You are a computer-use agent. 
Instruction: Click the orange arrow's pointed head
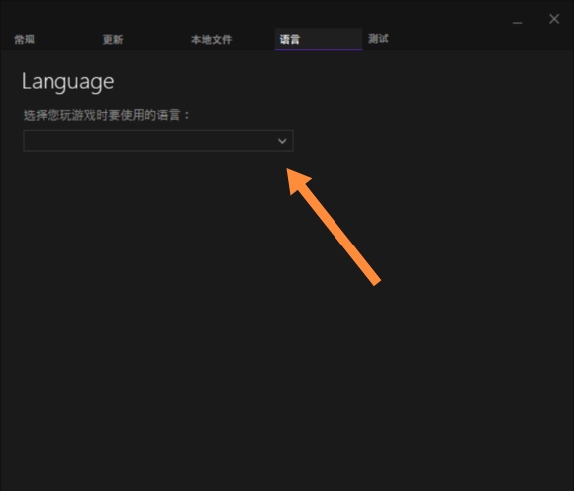click(297, 180)
